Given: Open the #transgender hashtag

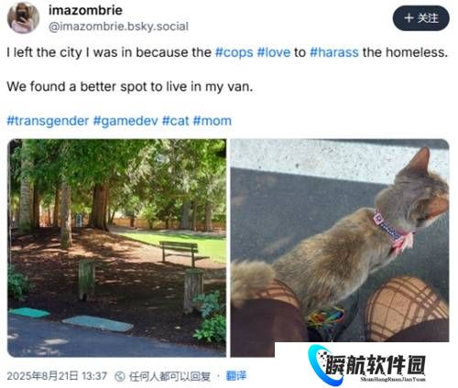Looking at the screenshot, I should [x=48, y=121].
